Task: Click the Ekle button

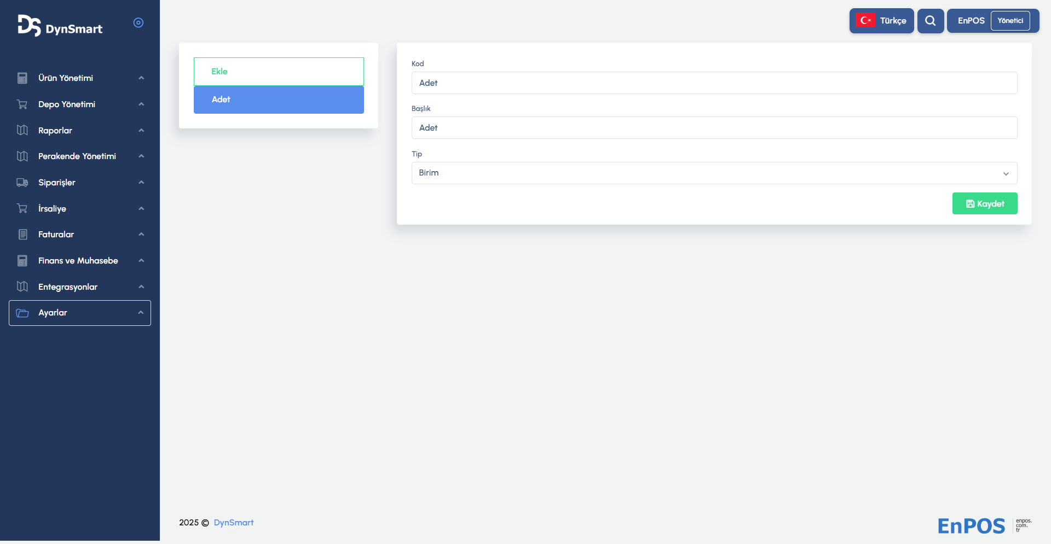Action: [279, 72]
